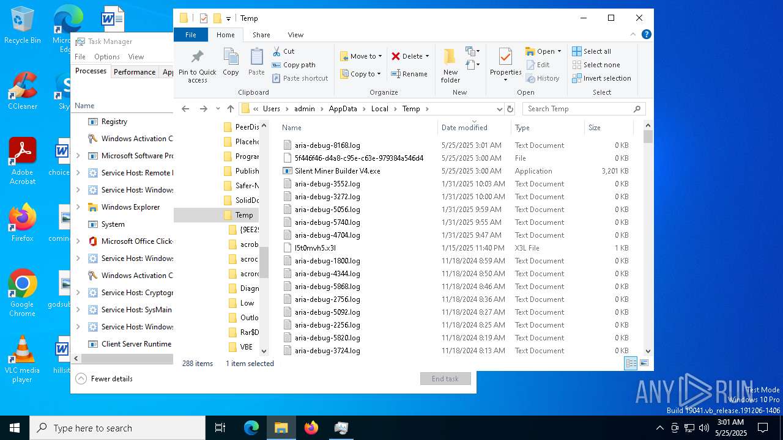Open the Move to dropdown
Image resolution: width=783 pixels, height=440 pixels.
point(361,56)
